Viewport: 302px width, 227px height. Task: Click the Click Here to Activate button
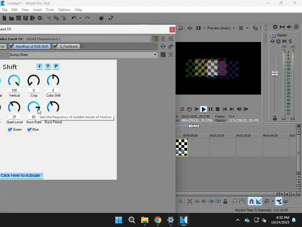(21, 176)
